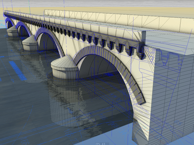
Task: Select the second cone-topped bridge pier
Action: click(x=30, y=43)
